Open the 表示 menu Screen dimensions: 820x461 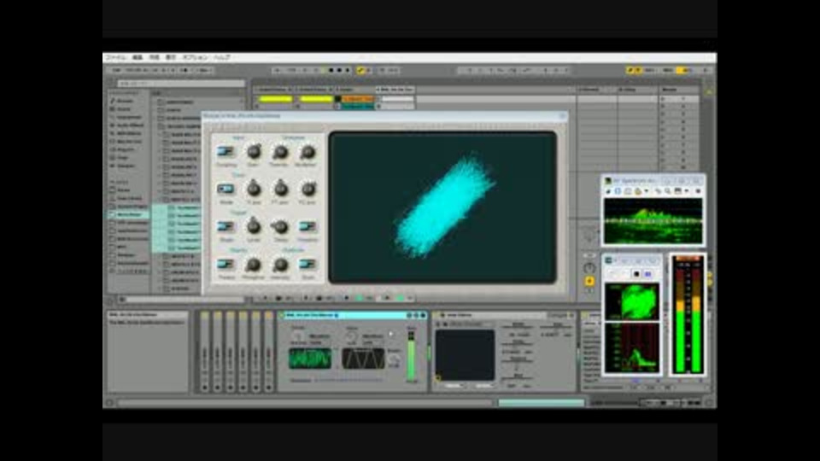pyautogui.click(x=171, y=57)
